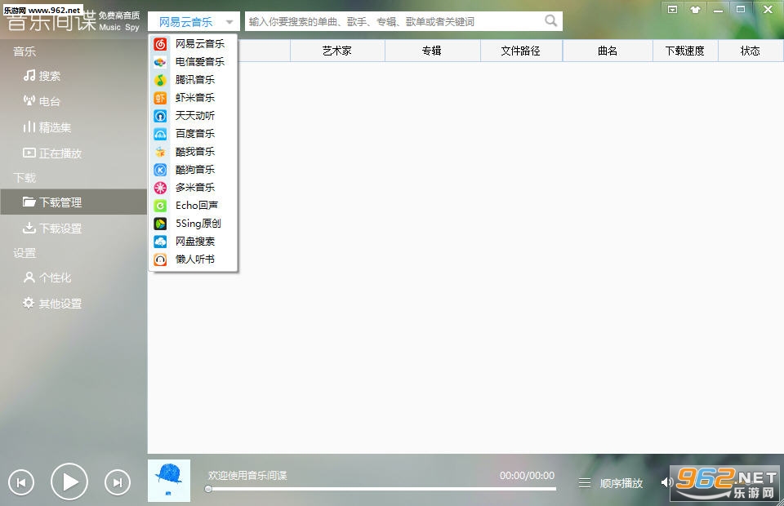Open the 电台 radio page
Image resolution: width=784 pixels, height=506 pixels.
click(42, 101)
